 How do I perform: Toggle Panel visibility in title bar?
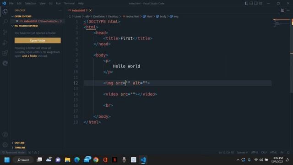pyautogui.click(x=251, y=3)
